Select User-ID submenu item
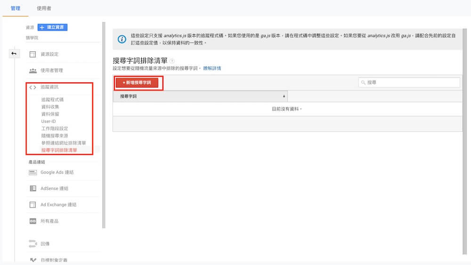 tap(49, 121)
